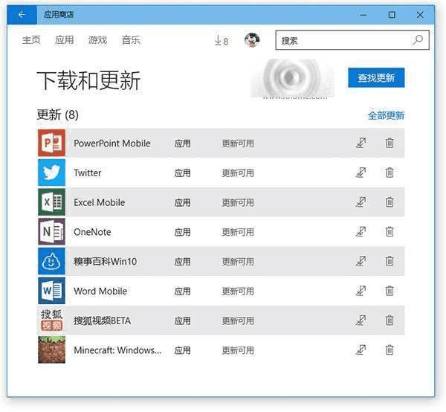Start download for OneNote update

coord(361,231)
